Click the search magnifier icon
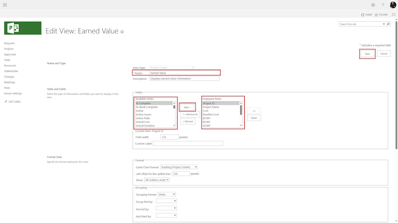 [x=388, y=24]
